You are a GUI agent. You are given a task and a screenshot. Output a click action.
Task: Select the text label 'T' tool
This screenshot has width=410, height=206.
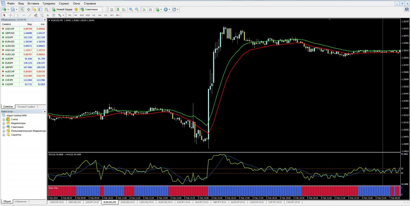tap(54, 15)
